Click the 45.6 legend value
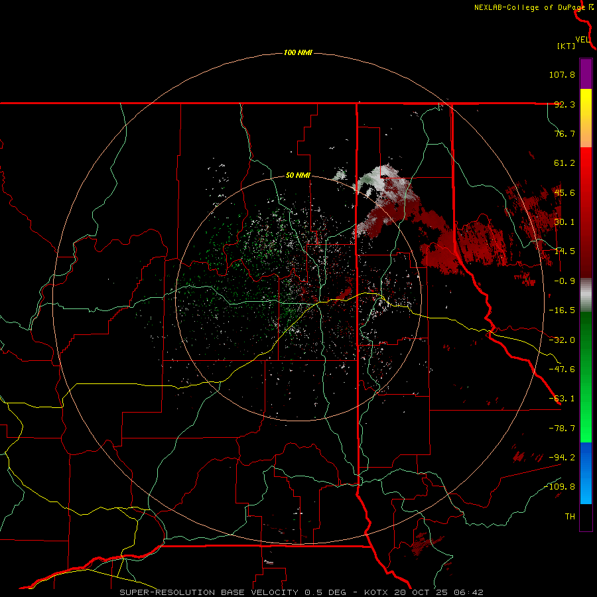The image size is (597, 597). coord(564,192)
